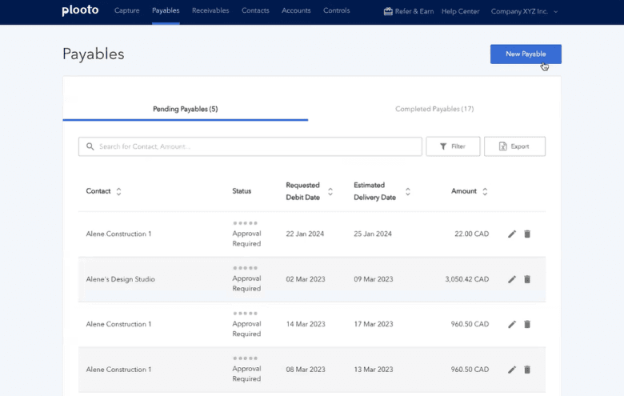Delete the 22.00 CAD Alene Construction payable

pos(527,234)
